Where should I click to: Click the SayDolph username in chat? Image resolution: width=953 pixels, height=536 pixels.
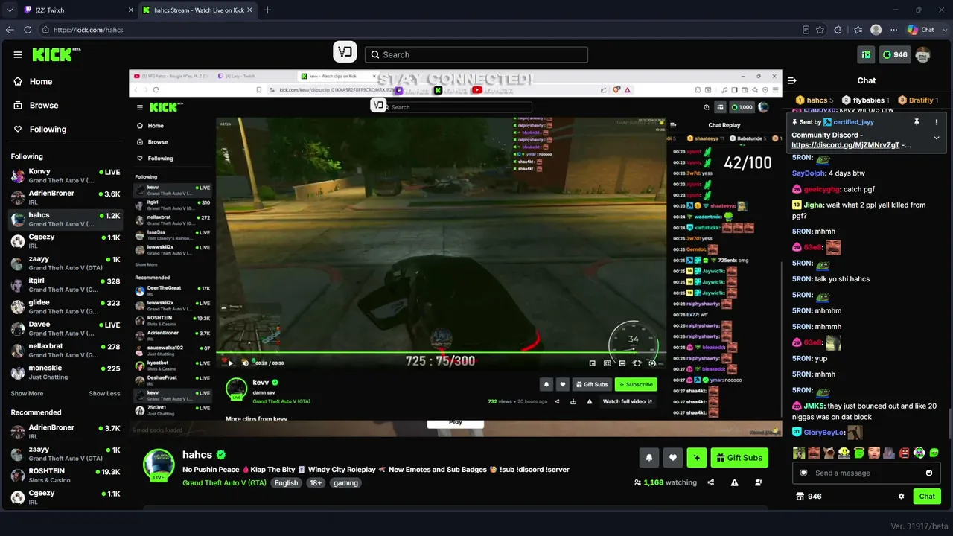click(809, 173)
